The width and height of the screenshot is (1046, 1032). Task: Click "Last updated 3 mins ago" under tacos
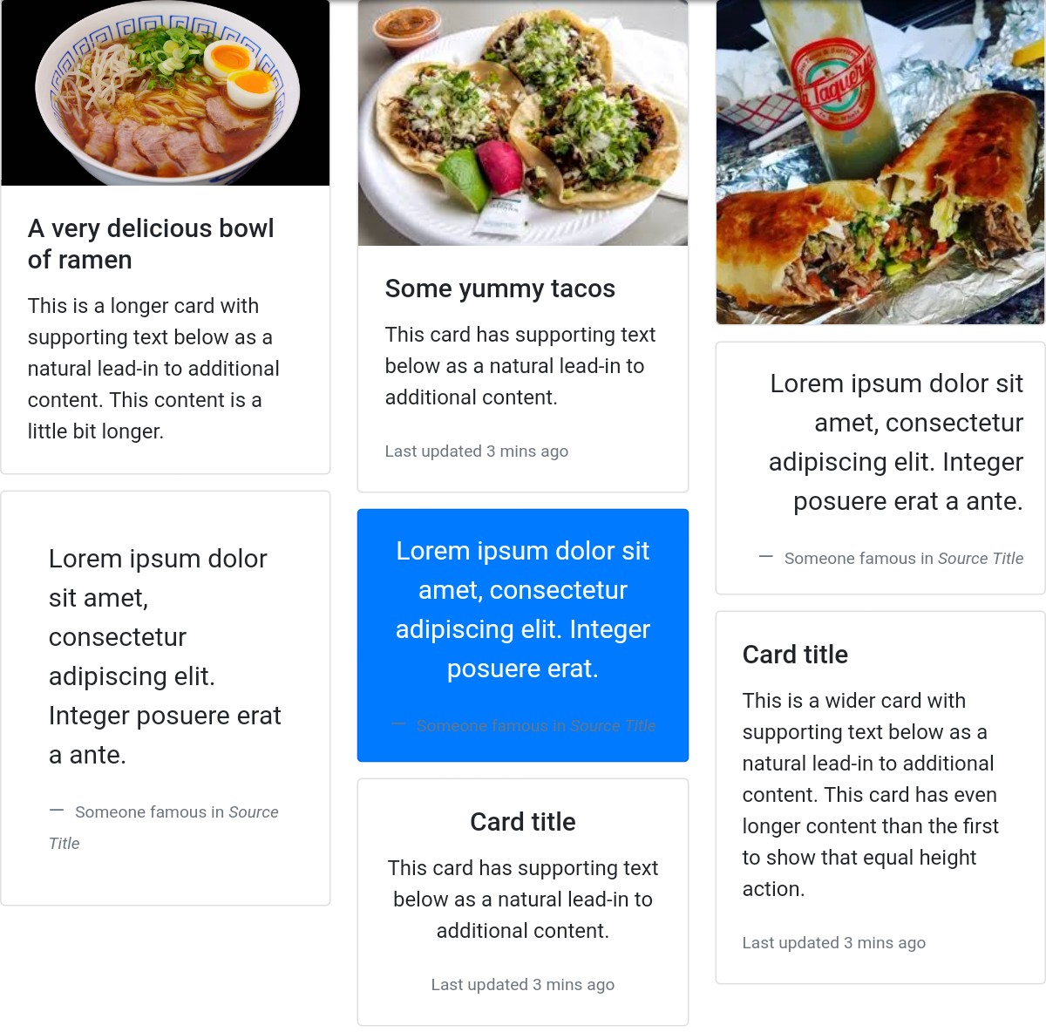click(477, 451)
